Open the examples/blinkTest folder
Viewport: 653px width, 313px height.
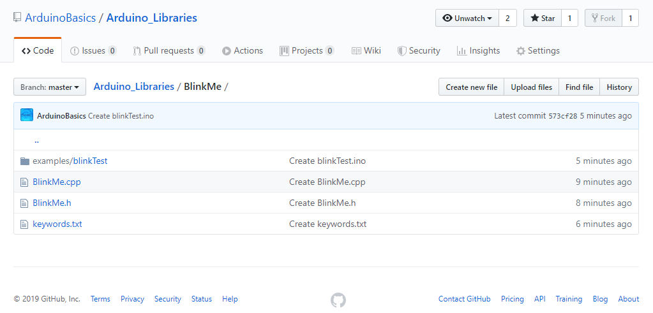coord(70,161)
